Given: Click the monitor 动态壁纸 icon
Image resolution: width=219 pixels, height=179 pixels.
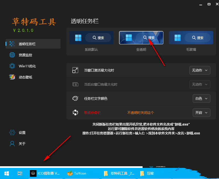Looking at the screenshot, I should click(x=12, y=77).
